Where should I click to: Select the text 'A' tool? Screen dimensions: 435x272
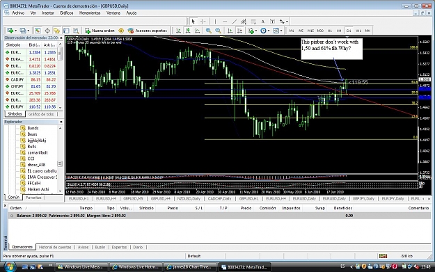coord(262,22)
